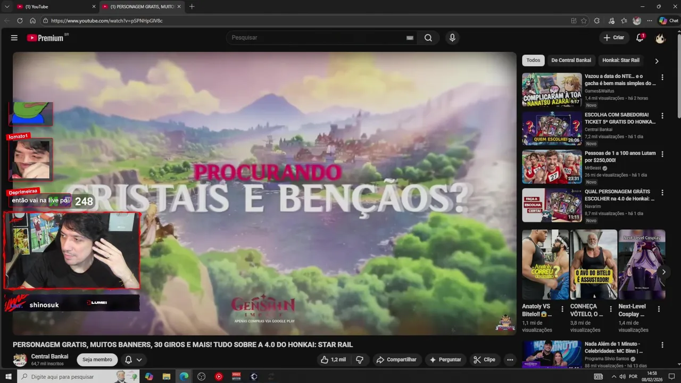This screenshot has width=681, height=383.
Task: Open Windows action center notifications
Action: pyautogui.click(x=671, y=377)
